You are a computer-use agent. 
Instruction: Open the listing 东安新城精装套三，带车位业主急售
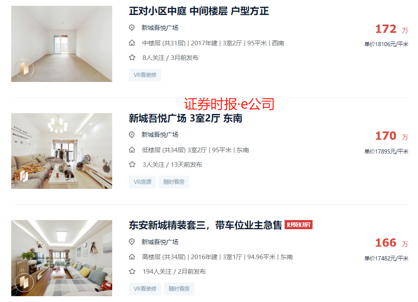pyautogui.click(x=206, y=225)
